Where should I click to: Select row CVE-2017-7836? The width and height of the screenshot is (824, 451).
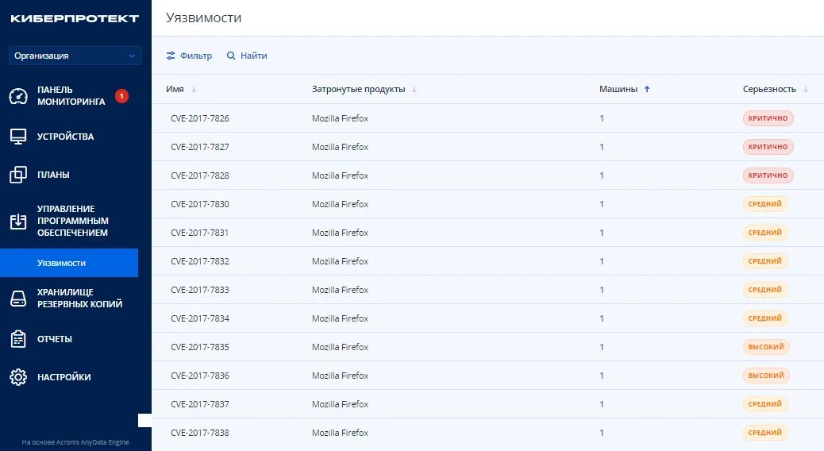coord(487,376)
